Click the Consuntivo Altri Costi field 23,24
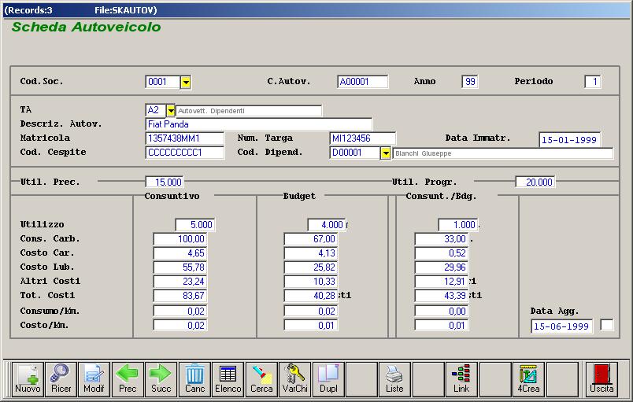 pyautogui.click(x=180, y=281)
